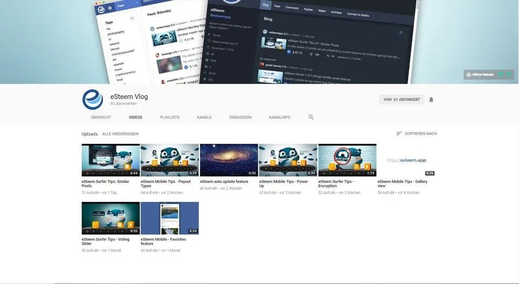Toggle the notification bell for eSteem Vlog
Image resolution: width=519 pixels, height=284 pixels.
pyautogui.click(x=431, y=100)
